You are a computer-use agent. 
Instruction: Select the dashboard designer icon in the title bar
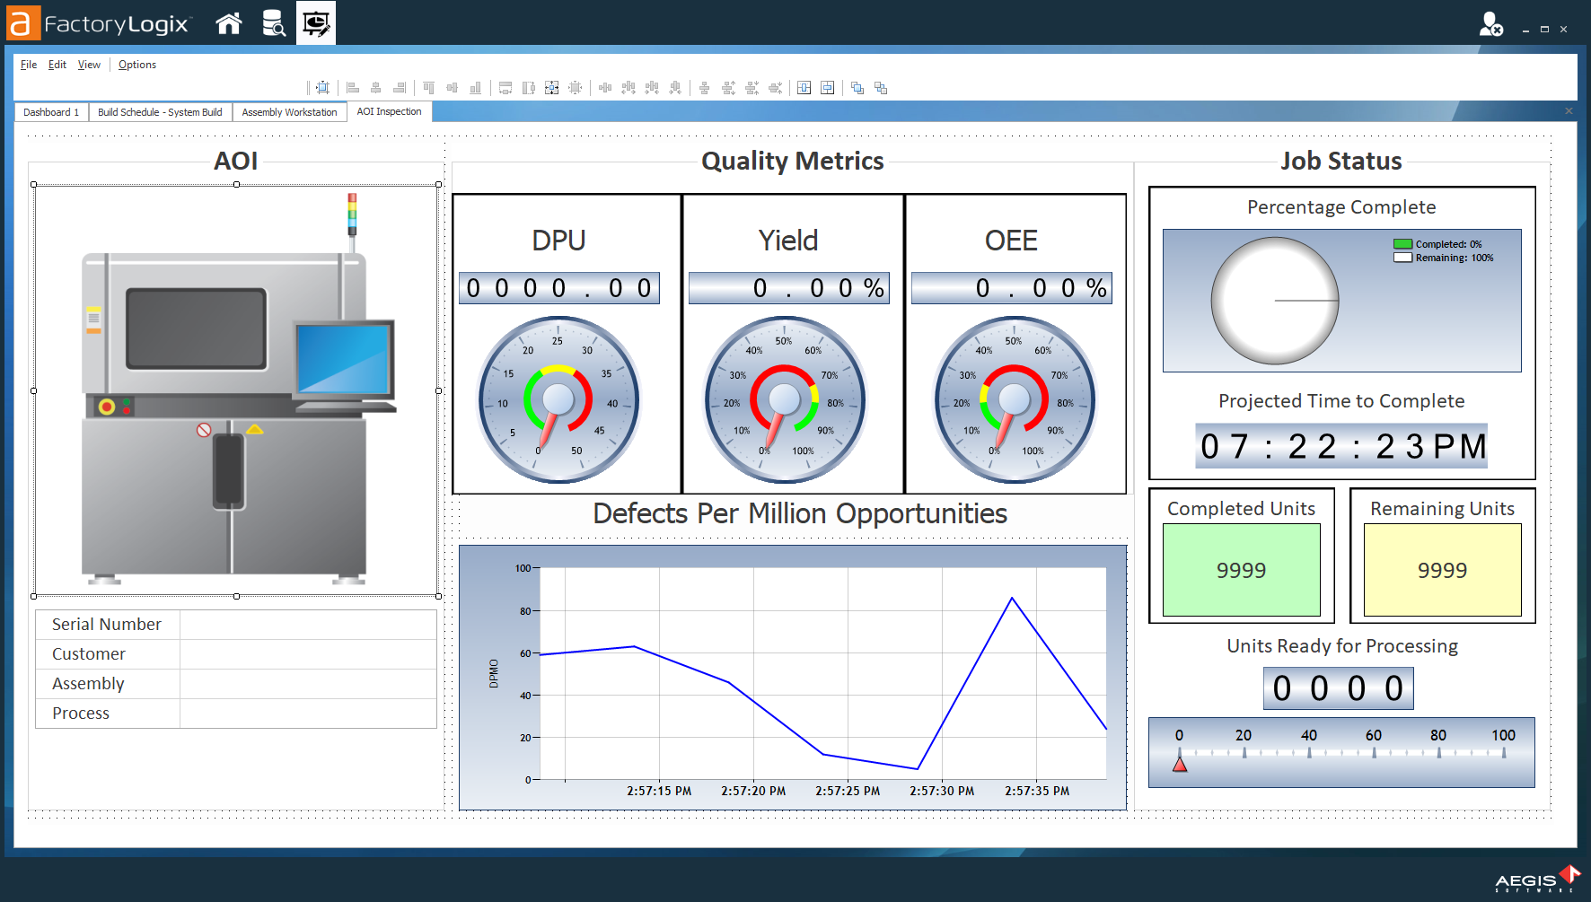[315, 23]
